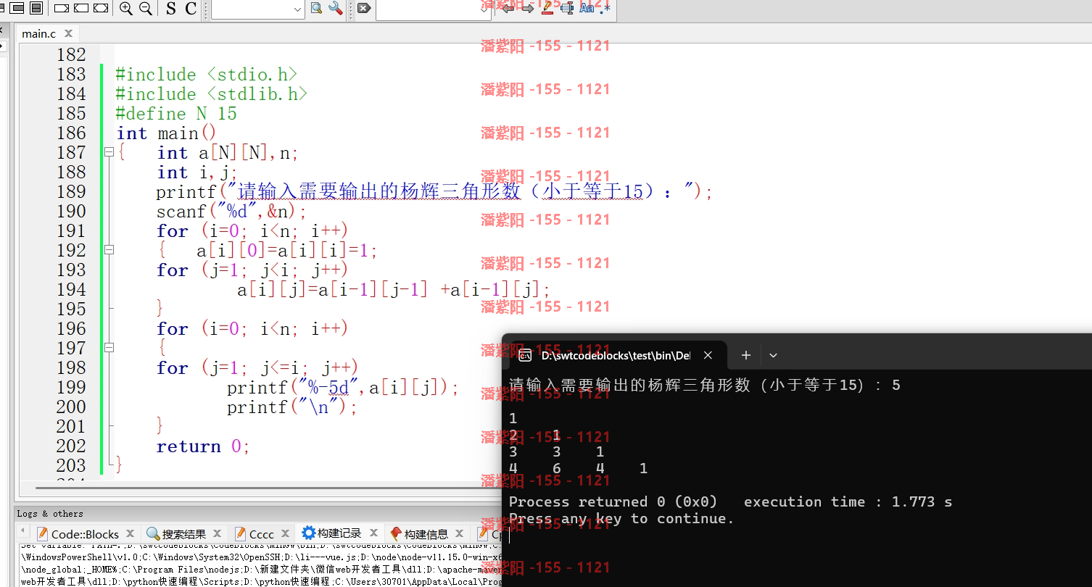Viewport: 1092px width, 587px height.
Task: Click the jump forward arrow icon
Action: tap(528, 9)
